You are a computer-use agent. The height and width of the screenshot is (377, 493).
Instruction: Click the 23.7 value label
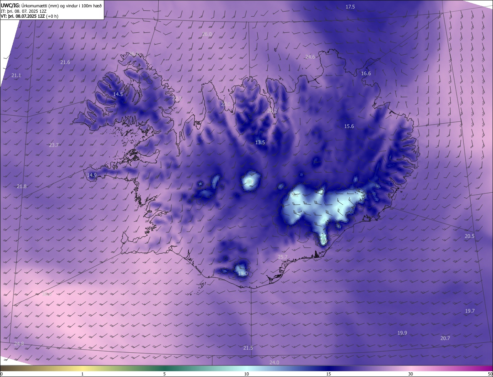(x=54, y=145)
